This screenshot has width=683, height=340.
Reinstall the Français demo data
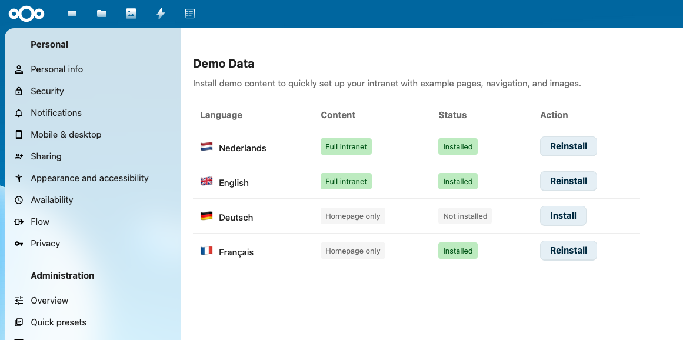point(568,250)
